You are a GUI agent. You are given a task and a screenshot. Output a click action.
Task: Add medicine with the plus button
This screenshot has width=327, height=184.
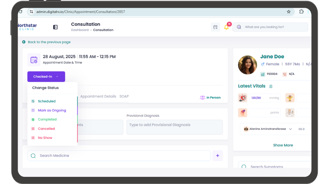(218, 156)
